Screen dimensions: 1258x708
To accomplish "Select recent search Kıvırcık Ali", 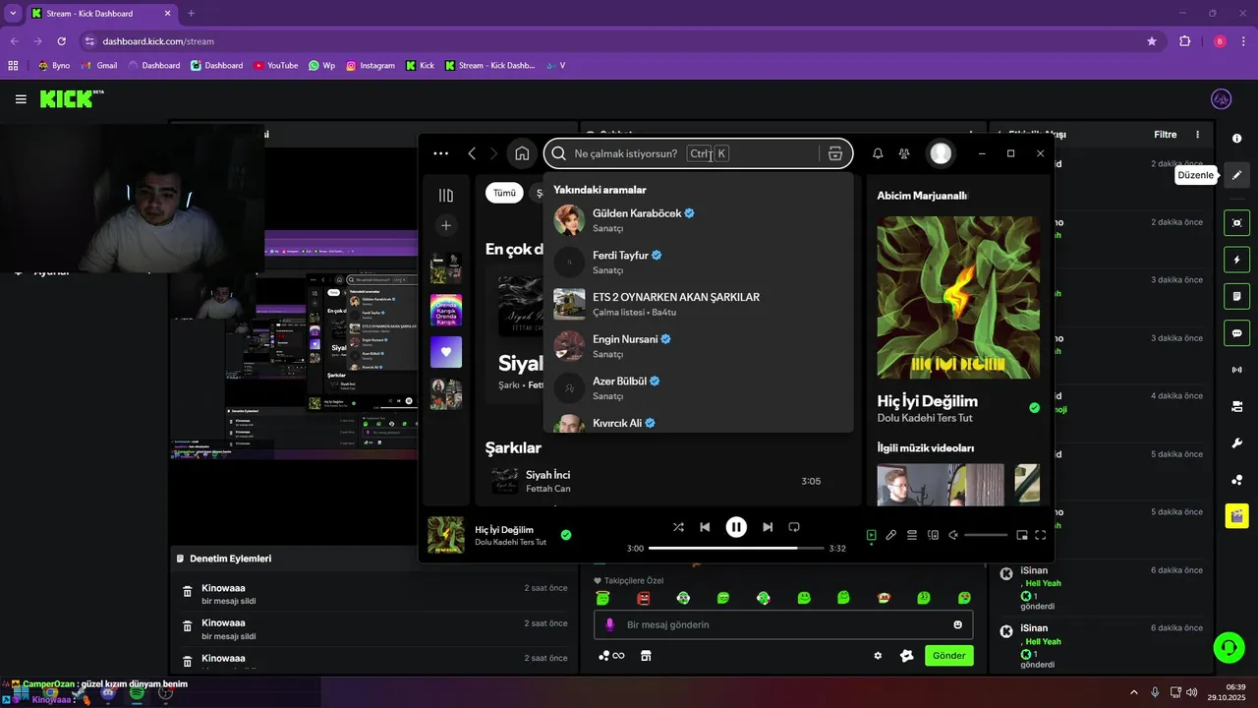I will pos(698,423).
